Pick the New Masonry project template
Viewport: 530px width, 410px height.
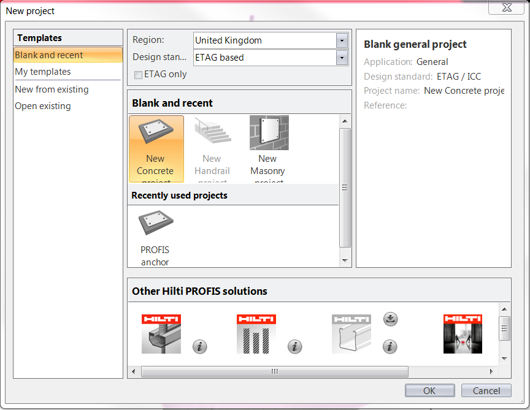[x=269, y=149]
